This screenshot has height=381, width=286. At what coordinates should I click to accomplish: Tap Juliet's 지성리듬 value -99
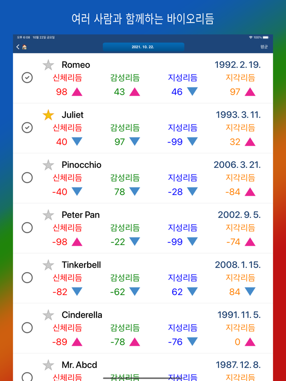point(175,142)
